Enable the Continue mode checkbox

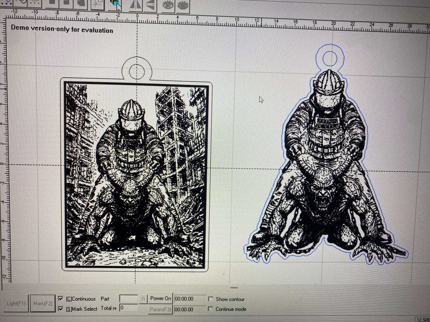coord(210,309)
